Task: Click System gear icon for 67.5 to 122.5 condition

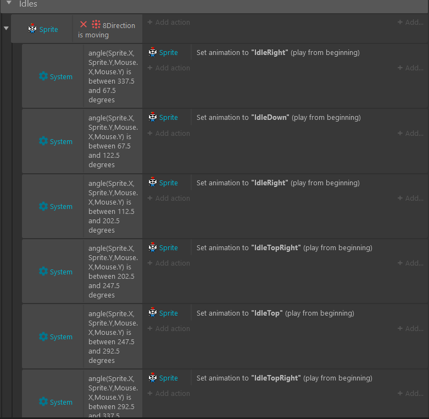Action: (43, 141)
